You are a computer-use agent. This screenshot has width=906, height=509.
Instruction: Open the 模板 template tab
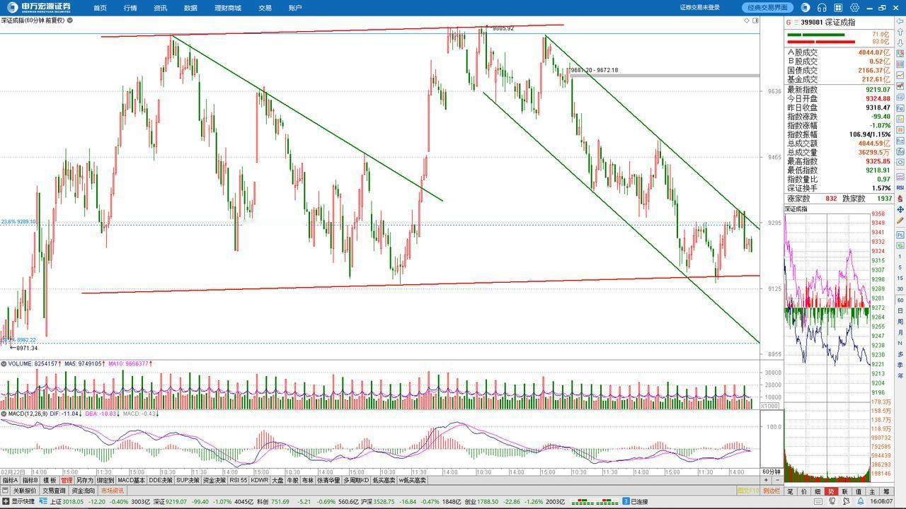tap(50, 481)
